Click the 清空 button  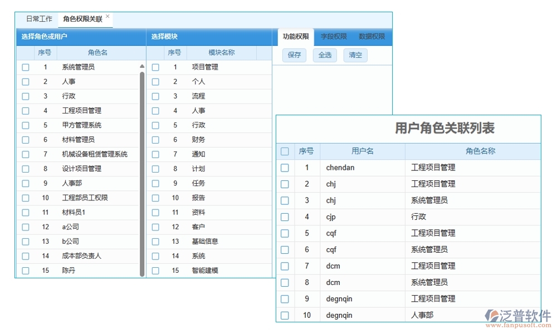click(355, 55)
